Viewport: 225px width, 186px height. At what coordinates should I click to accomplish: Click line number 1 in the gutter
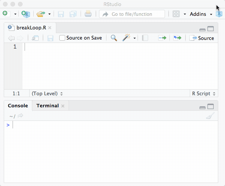pyautogui.click(x=15, y=47)
